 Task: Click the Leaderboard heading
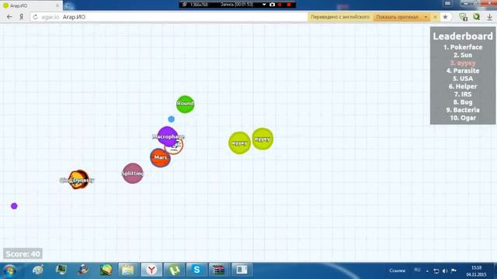[x=463, y=36]
